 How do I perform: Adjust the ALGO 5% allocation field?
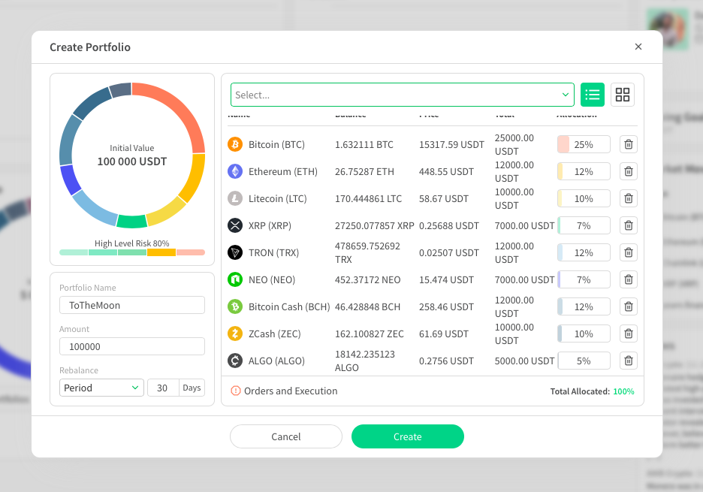tap(584, 361)
